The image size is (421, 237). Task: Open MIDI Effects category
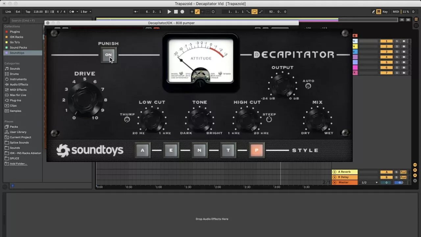click(x=18, y=90)
